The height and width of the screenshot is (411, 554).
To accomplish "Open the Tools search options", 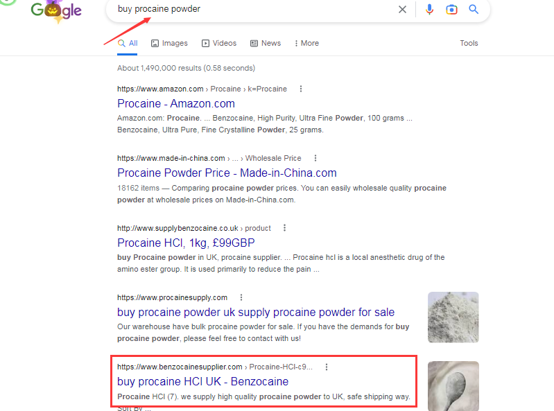I will (469, 43).
